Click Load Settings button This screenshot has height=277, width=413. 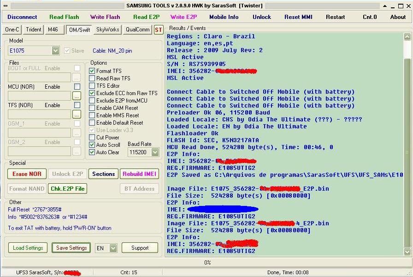(x=28, y=248)
